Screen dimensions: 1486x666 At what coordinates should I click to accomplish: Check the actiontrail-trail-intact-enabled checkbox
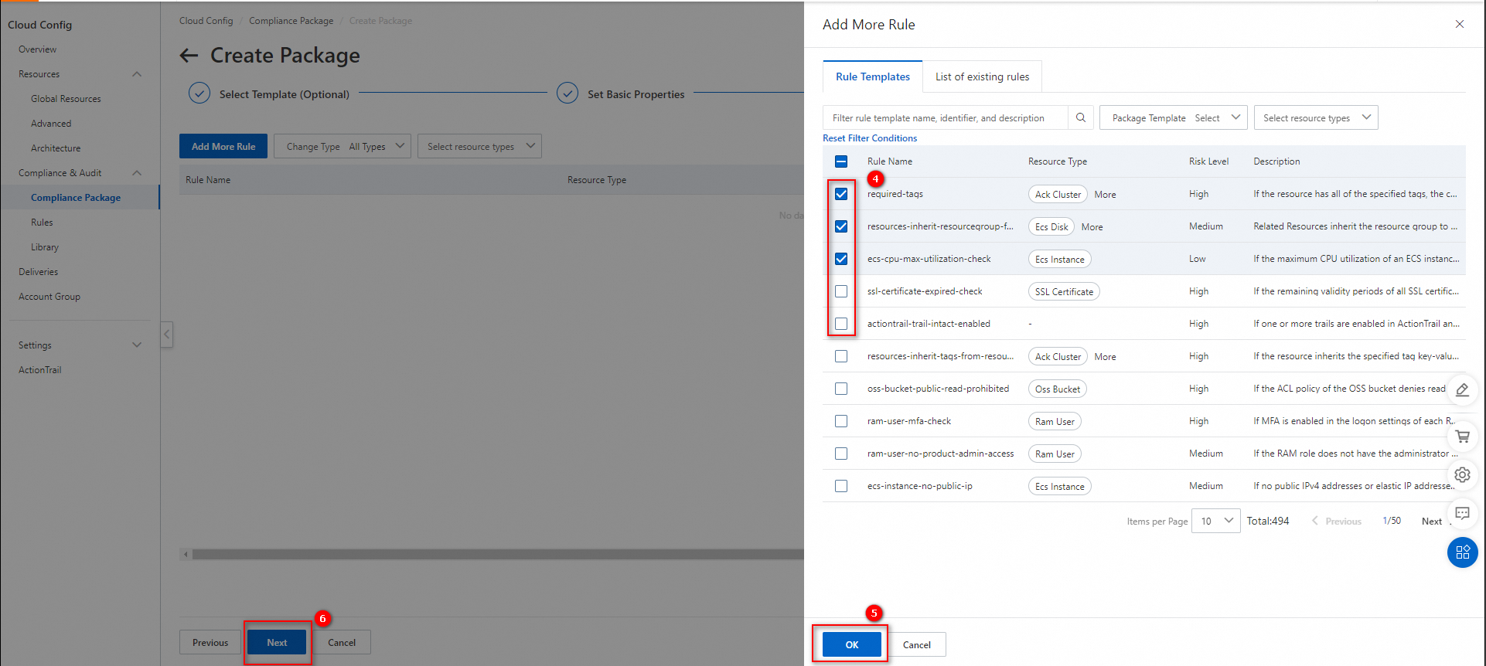[841, 324]
